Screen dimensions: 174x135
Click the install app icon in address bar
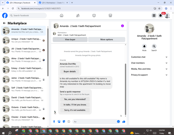pyautogui.click(x=155, y=8)
